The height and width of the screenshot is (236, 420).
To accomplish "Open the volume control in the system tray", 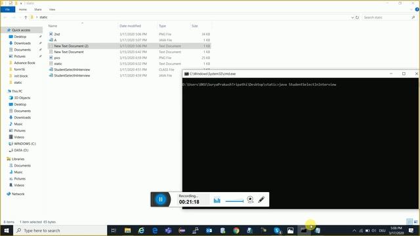I will (373, 230).
